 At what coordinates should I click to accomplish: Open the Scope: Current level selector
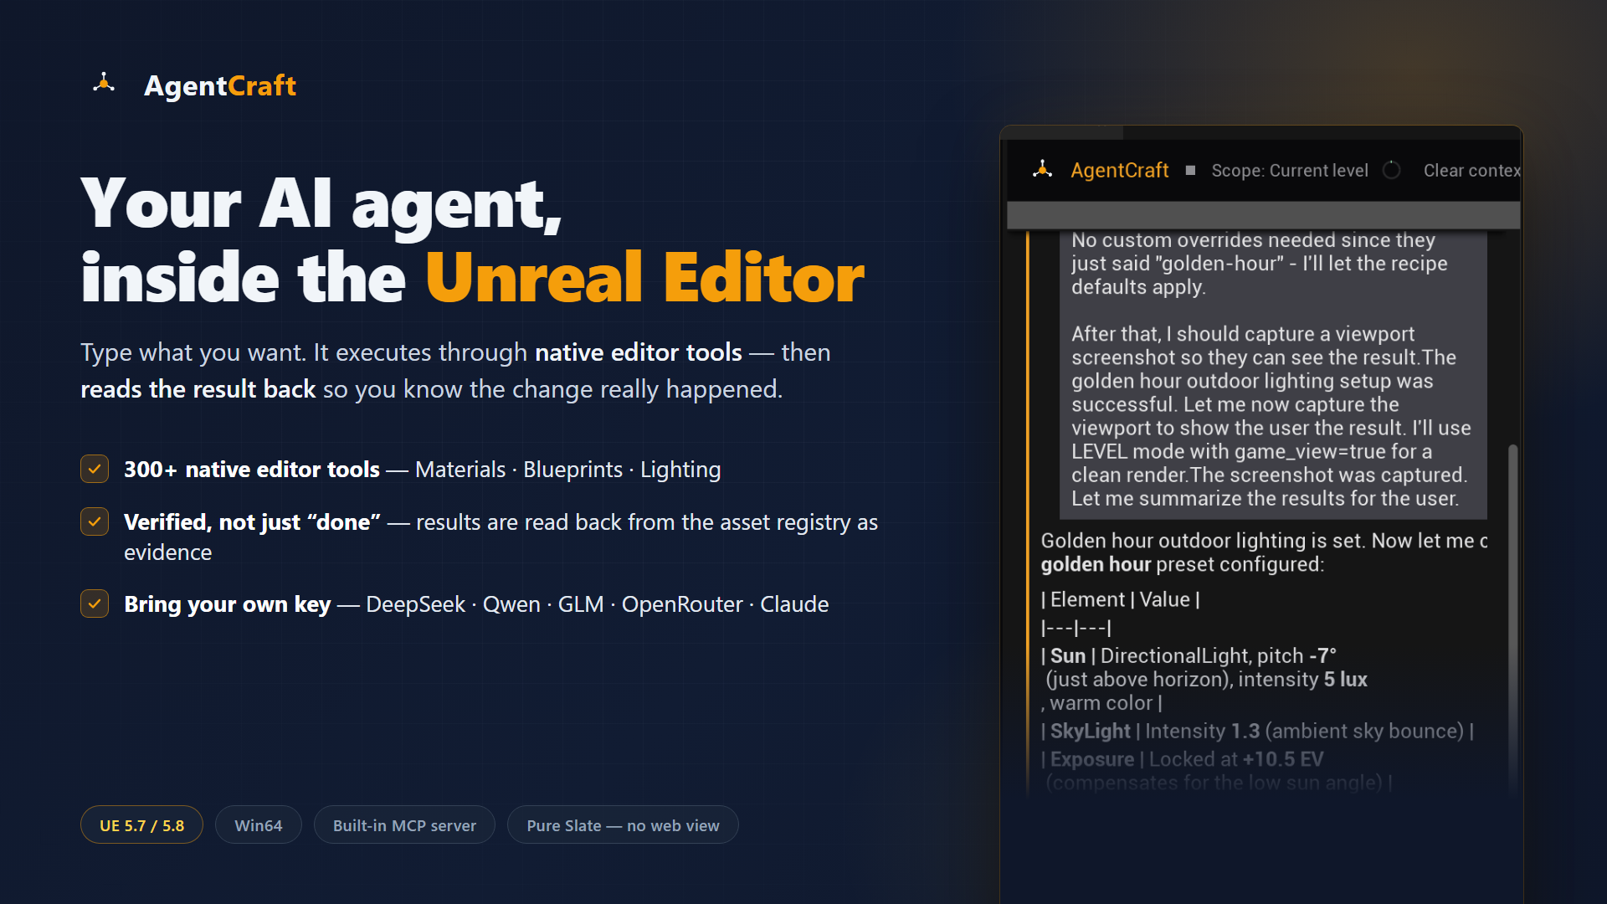point(1290,171)
